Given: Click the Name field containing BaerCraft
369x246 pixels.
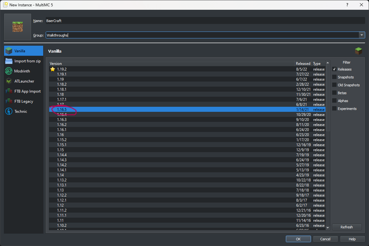Looking at the screenshot, I should pos(205,21).
